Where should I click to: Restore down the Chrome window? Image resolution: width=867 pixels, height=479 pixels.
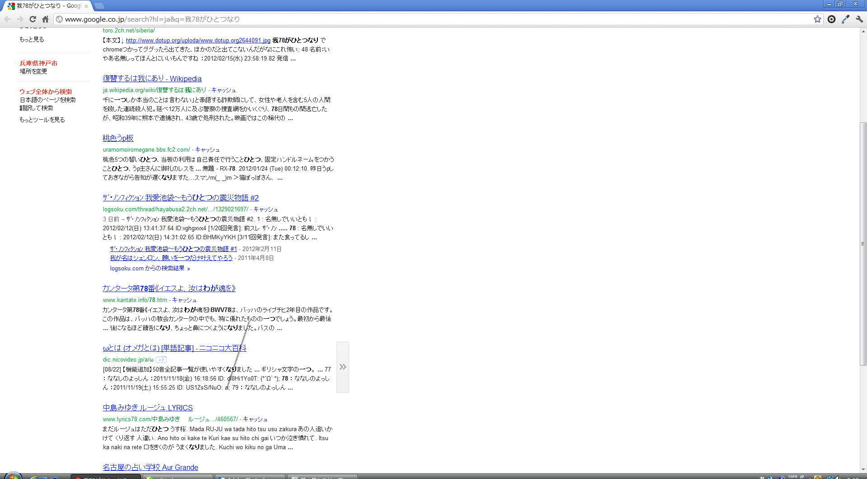point(840,4)
